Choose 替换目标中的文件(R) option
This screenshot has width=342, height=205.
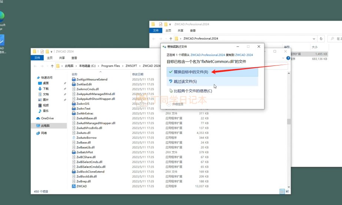[x=191, y=72]
